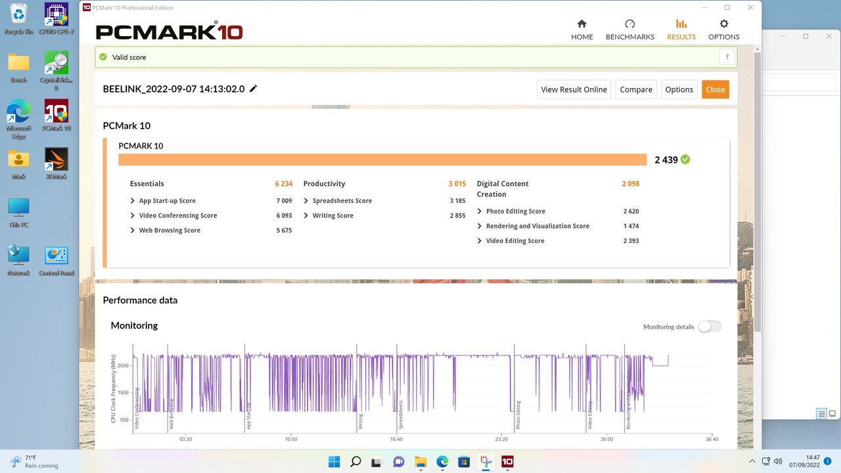Open Teams Chat from the taskbar

tap(399, 461)
